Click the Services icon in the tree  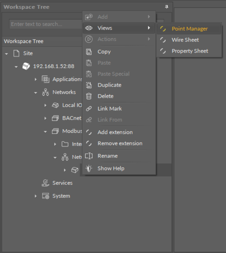(x=46, y=183)
